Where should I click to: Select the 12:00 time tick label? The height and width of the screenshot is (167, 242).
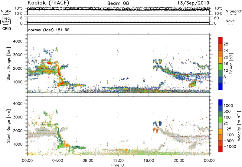coord(118,161)
